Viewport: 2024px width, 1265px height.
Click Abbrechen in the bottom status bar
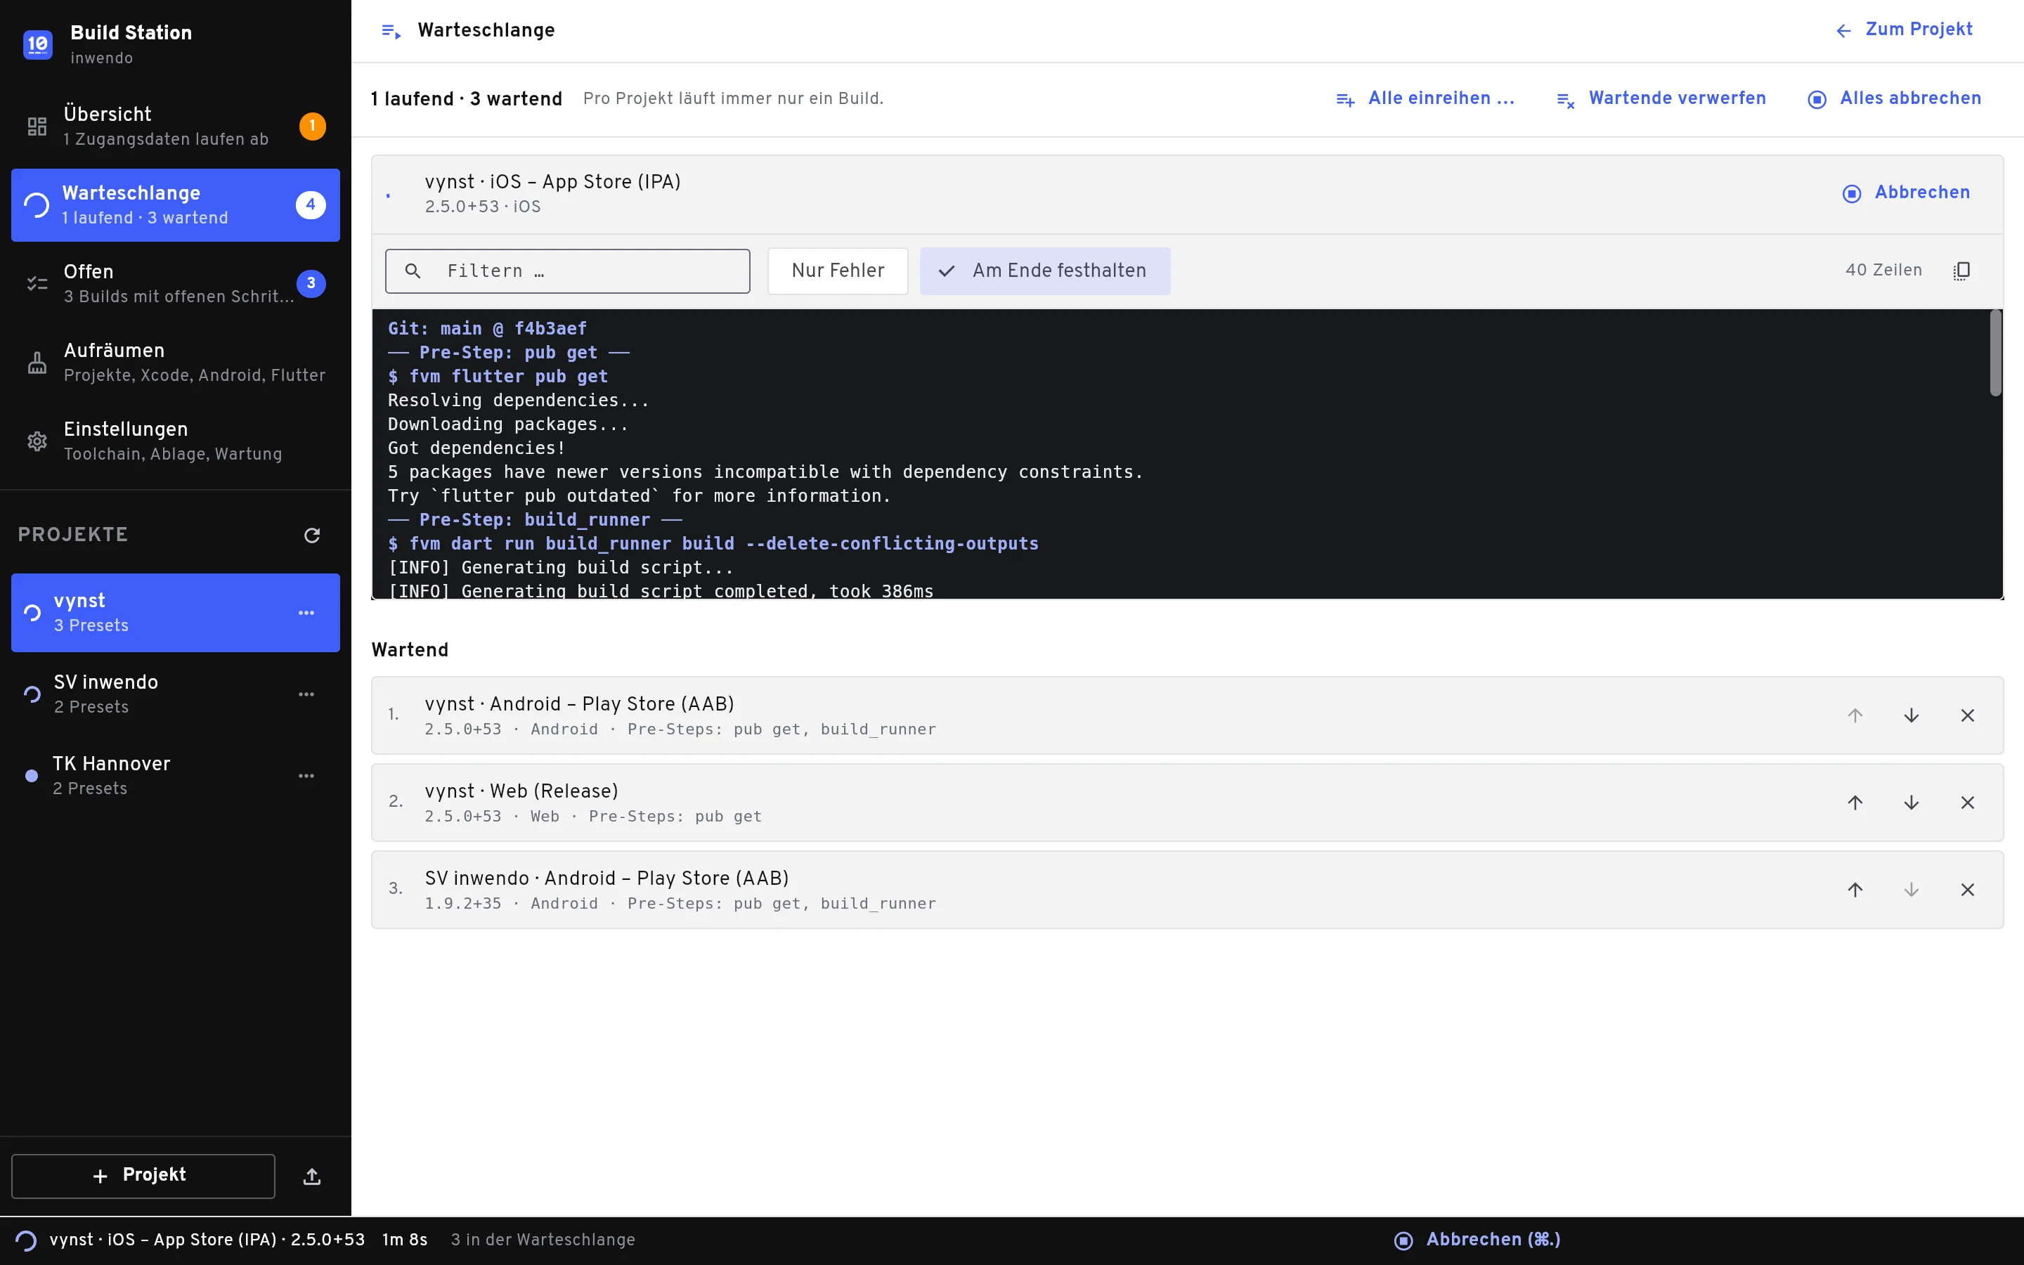[x=1477, y=1240]
